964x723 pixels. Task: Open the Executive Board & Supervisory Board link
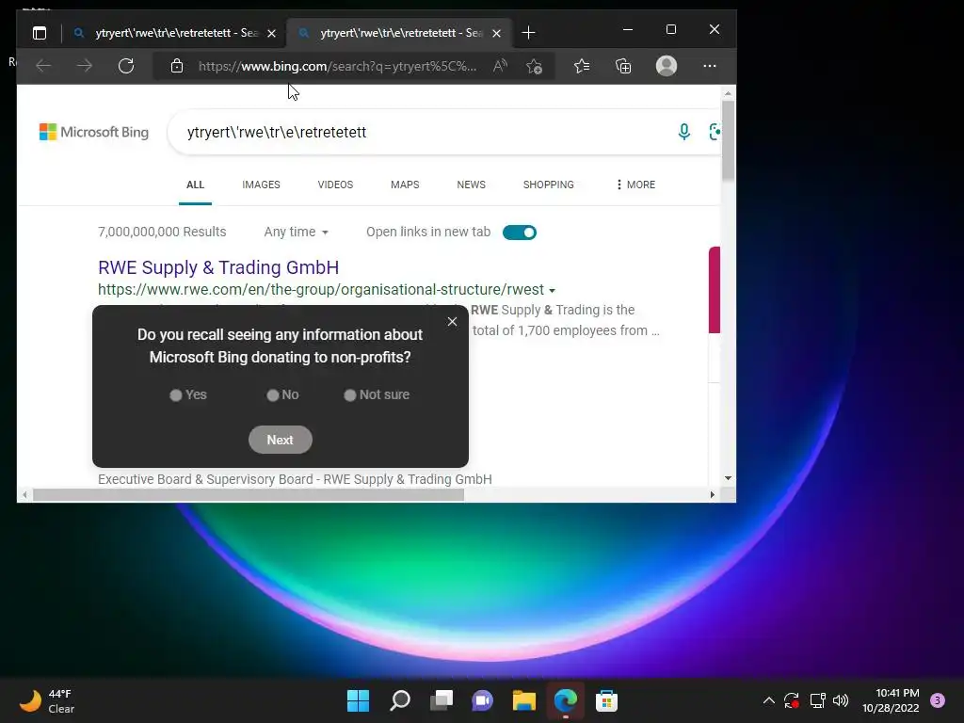pos(295,479)
